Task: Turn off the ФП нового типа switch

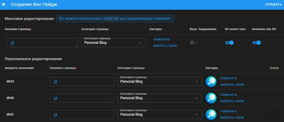Action: point(229,43)
